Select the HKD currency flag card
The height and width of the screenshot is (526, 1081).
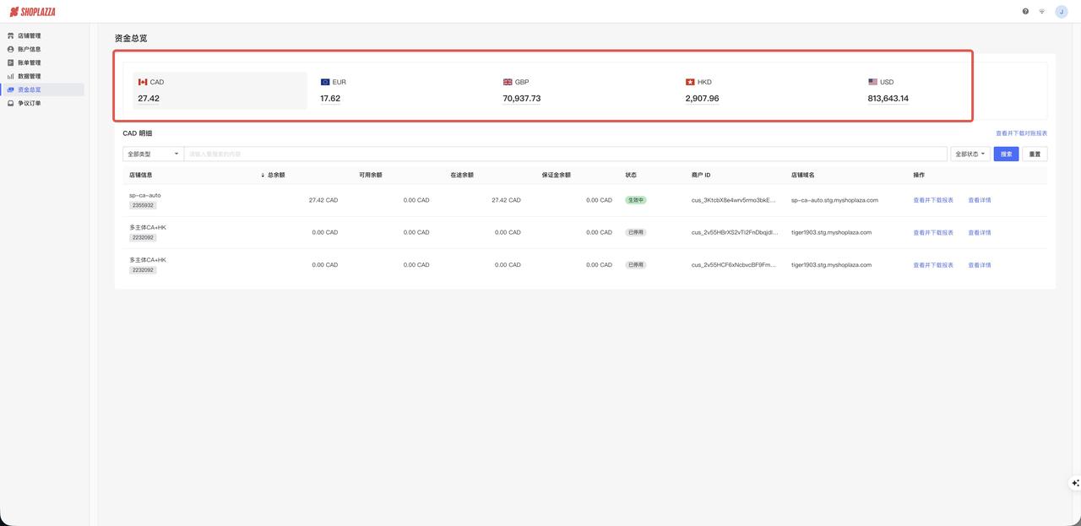pos(767,90)
